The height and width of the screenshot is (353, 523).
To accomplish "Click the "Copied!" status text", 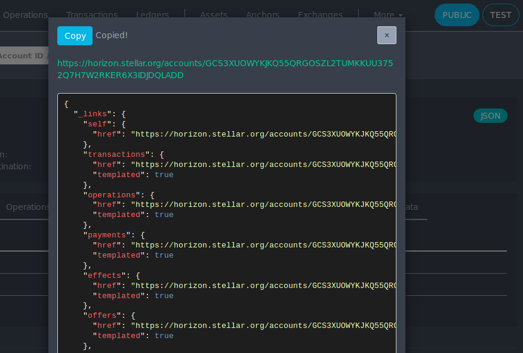I will click(x=112, y=35).
